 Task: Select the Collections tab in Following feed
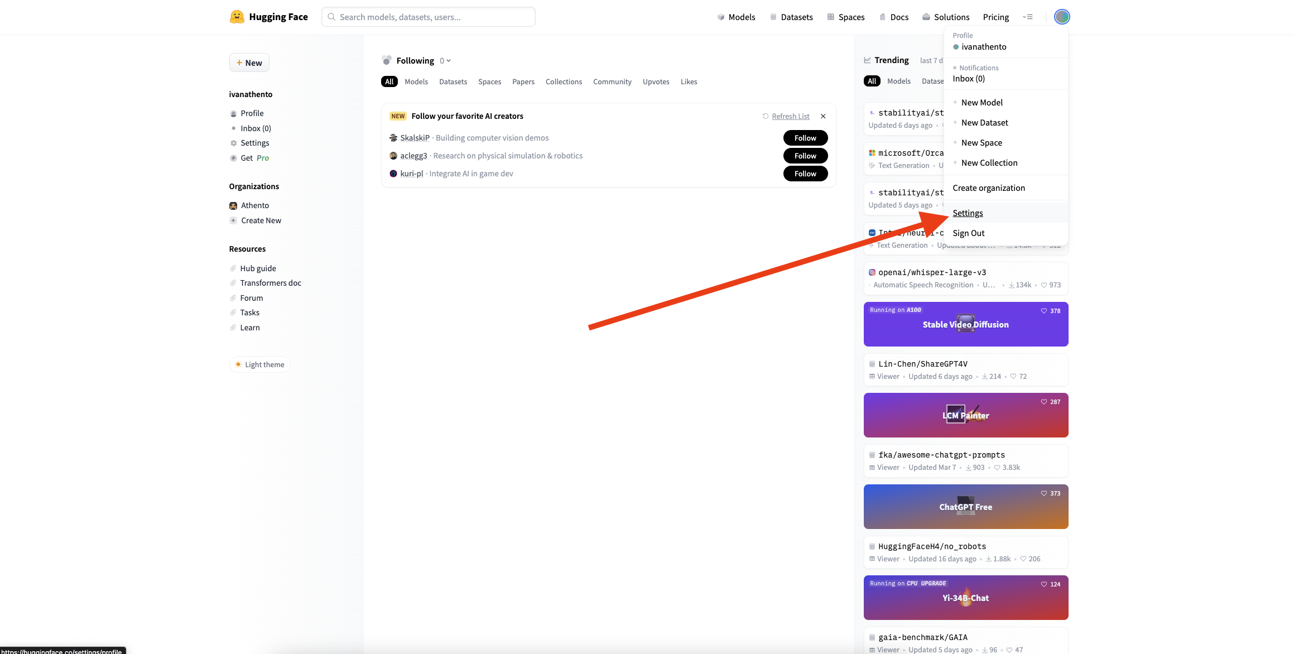564,81
